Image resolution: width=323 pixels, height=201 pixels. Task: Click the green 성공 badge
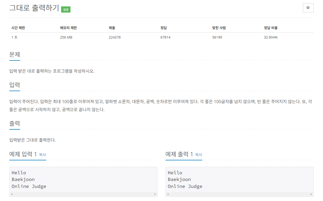(x=66, y=9)
